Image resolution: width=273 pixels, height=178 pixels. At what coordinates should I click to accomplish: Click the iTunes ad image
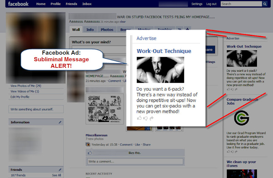coord(242,174)
